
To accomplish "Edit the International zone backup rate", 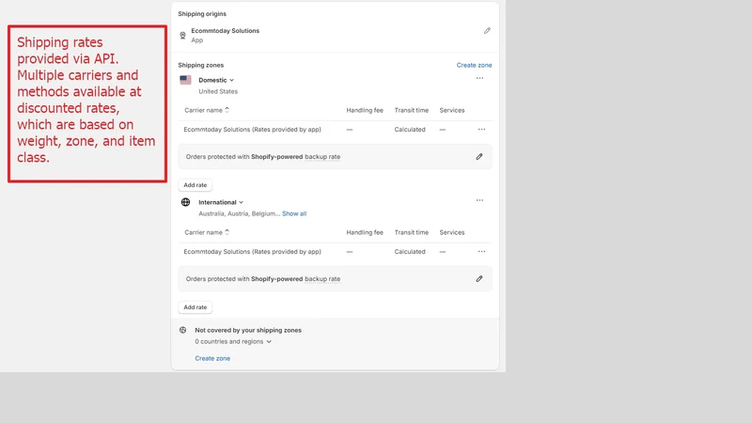I will (479, 279).
